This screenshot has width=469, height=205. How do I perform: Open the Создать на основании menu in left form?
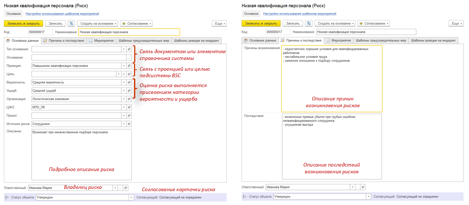(98, 23)
